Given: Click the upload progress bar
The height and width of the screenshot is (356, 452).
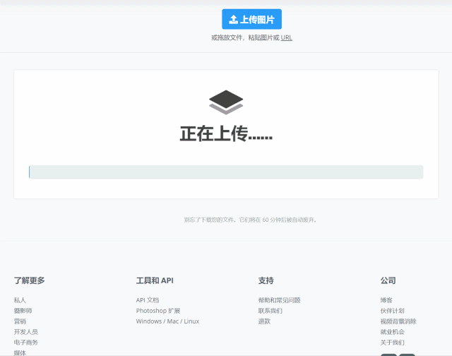Looking at the screenshot, I should 226,172.
